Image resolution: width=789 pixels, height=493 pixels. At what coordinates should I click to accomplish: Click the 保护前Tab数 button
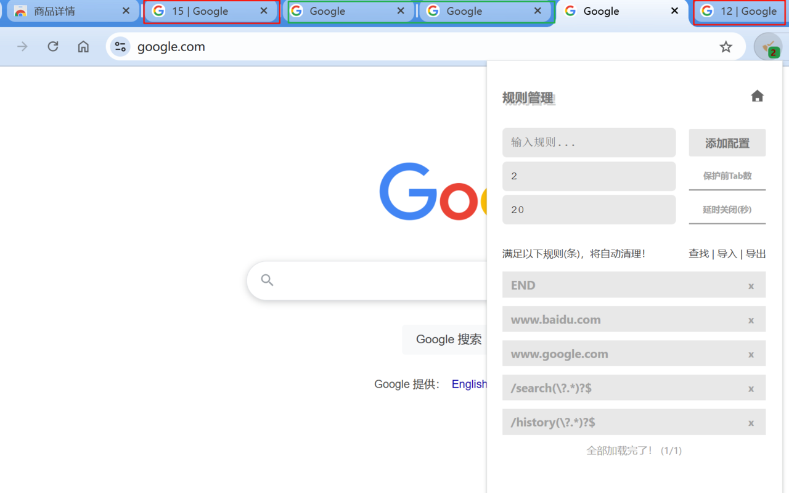pos(727,176)
